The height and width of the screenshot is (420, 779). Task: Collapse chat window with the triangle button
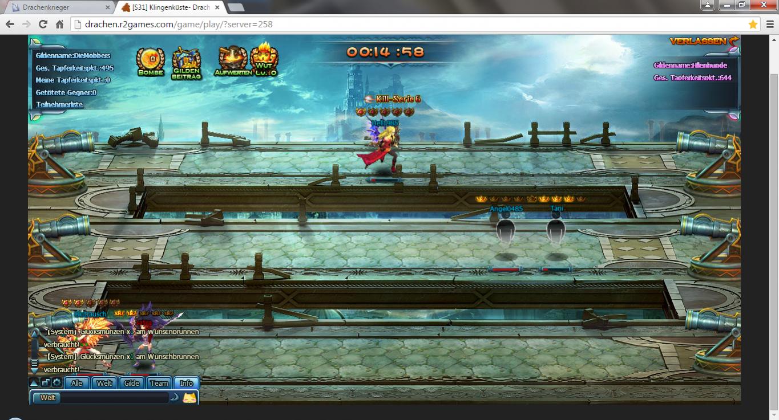click(x=34, y=383)
